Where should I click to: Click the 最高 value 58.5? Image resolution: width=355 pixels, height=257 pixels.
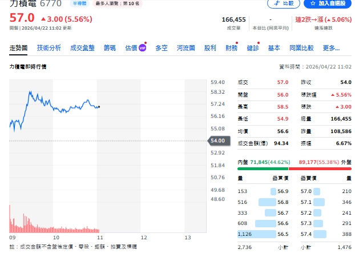coord(283,107)
